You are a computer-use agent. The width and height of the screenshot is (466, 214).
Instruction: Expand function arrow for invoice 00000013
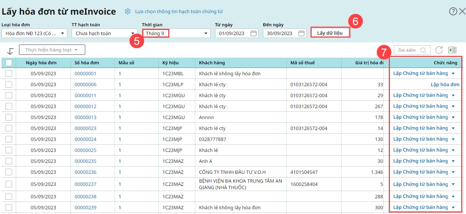(453, 117)
